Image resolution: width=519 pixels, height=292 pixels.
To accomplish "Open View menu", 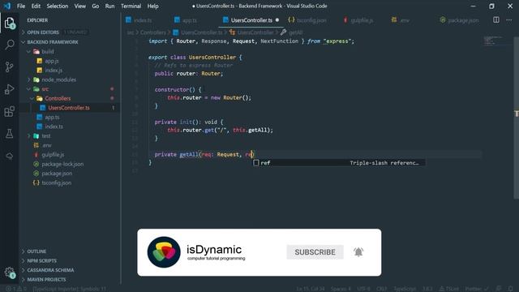I will coord(79,6).
